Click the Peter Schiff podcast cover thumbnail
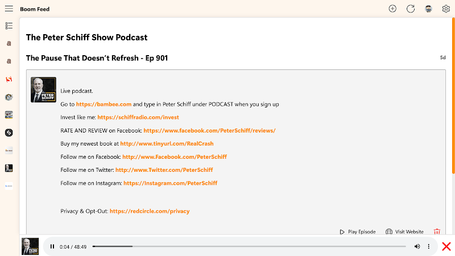The width and height of the screenshot is (455, 256). [44, 90]
